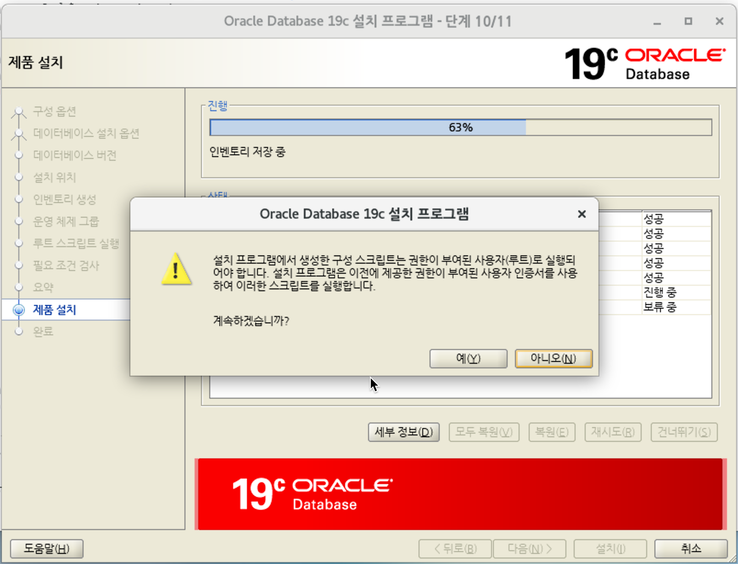This screenshot has width=738, height=564.
Task: Cancel installation with 취소 button
Action: point(691,548)
